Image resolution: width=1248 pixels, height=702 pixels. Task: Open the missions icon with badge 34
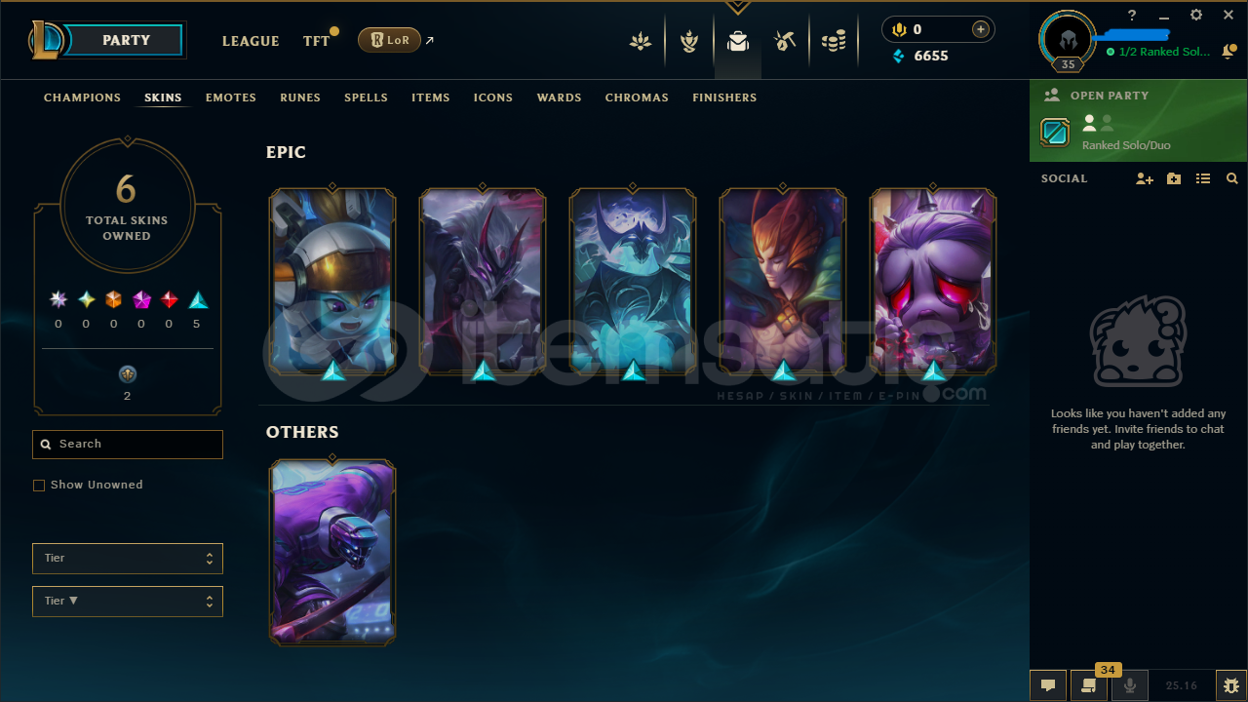pyautogui.click(x=1088, y=685)
